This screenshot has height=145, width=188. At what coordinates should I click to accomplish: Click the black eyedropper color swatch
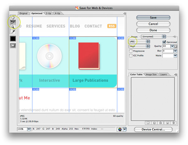pyautogui.click(x=13, y=39)
